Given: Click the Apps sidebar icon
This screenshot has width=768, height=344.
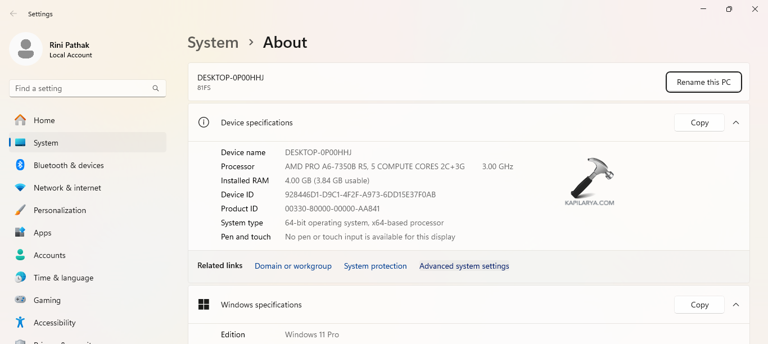Looking at the screenshot, I should tap(20, 232).
